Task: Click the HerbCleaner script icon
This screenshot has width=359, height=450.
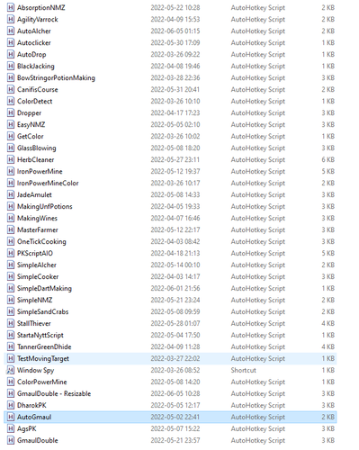Action: [x=11, y=159]
